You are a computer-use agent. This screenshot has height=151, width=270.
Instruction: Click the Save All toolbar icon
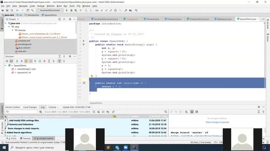7,10
